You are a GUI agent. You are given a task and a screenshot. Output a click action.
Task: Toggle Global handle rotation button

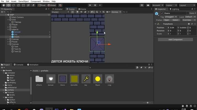tap(52, 5)
